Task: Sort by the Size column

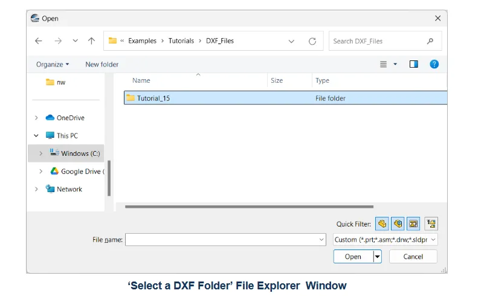Action: click(277, 80)
